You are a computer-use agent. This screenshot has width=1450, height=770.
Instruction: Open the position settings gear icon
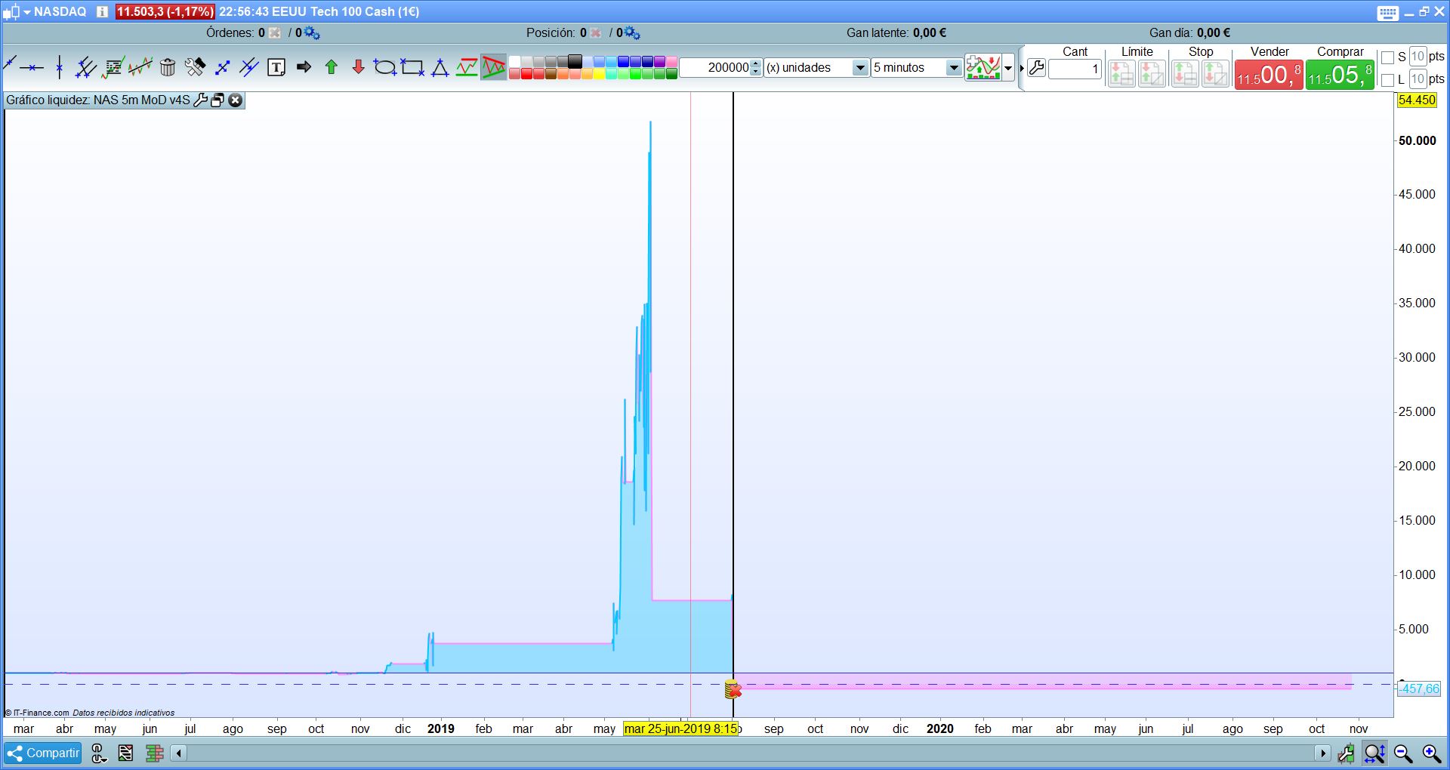(632, 33)
